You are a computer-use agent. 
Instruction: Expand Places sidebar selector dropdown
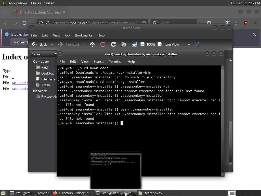[44, 54]
